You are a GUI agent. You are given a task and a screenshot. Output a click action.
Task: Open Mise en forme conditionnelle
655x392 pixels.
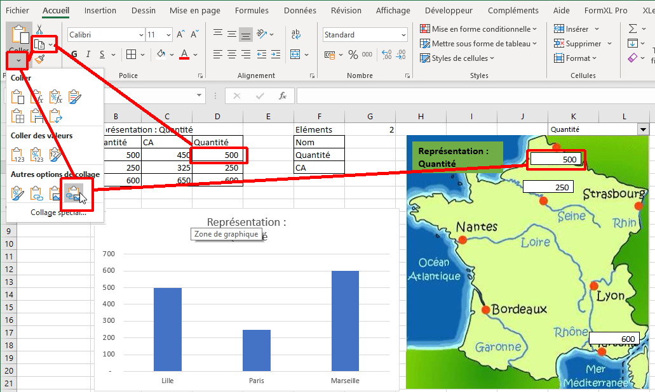(478, 29)
